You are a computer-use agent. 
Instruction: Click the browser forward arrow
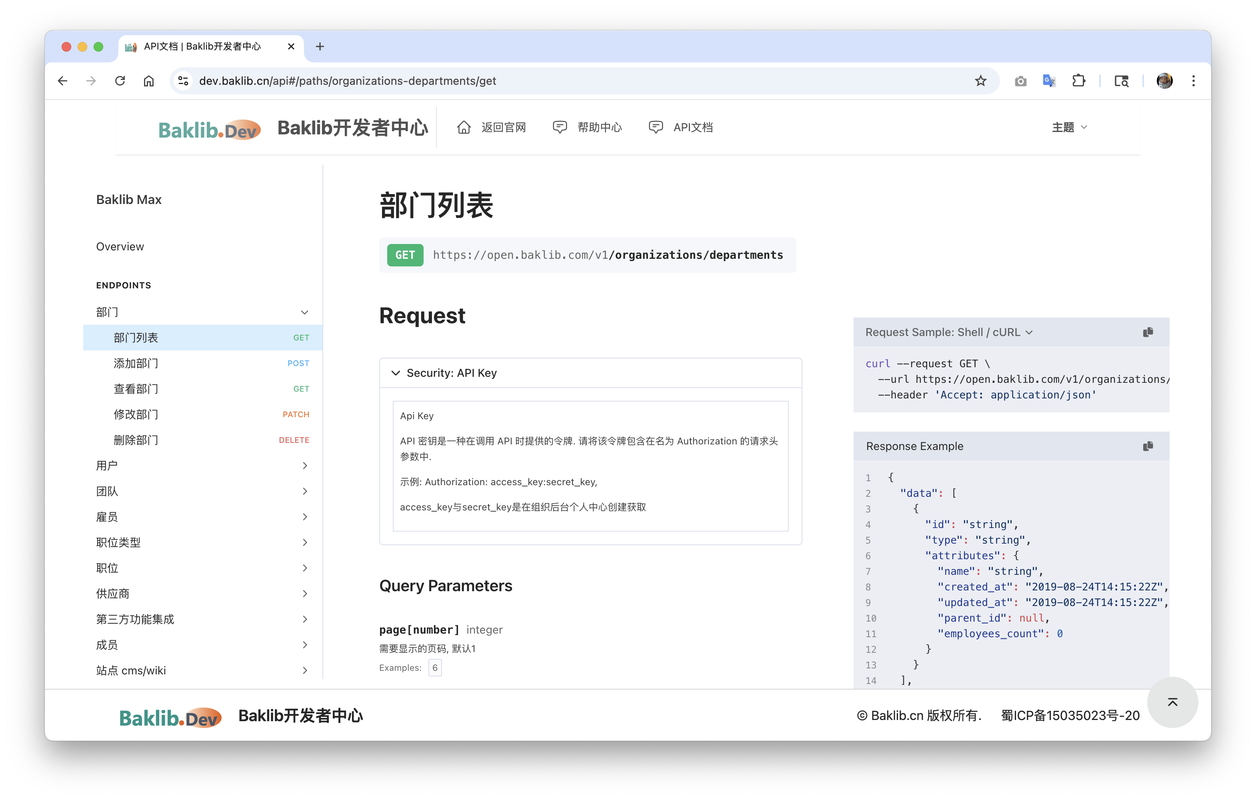[91, 81]
